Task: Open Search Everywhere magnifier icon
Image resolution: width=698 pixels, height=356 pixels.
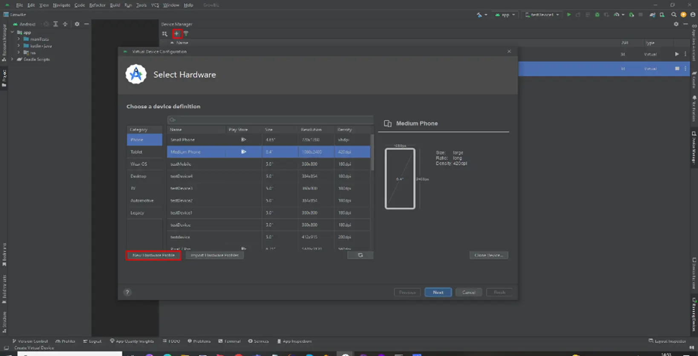Action: click(x=674, y=15)
